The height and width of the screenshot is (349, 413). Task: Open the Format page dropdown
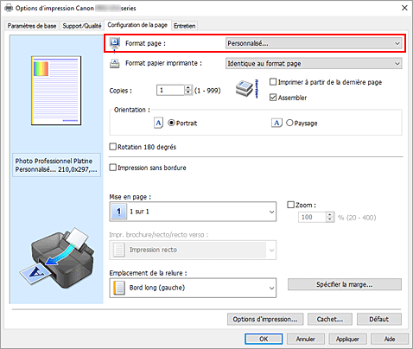pyautogui.click(x=314, y=43)
